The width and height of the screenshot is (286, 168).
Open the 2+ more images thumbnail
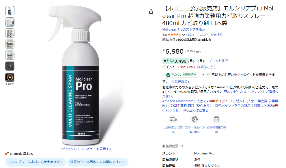[x=10, y=66]
